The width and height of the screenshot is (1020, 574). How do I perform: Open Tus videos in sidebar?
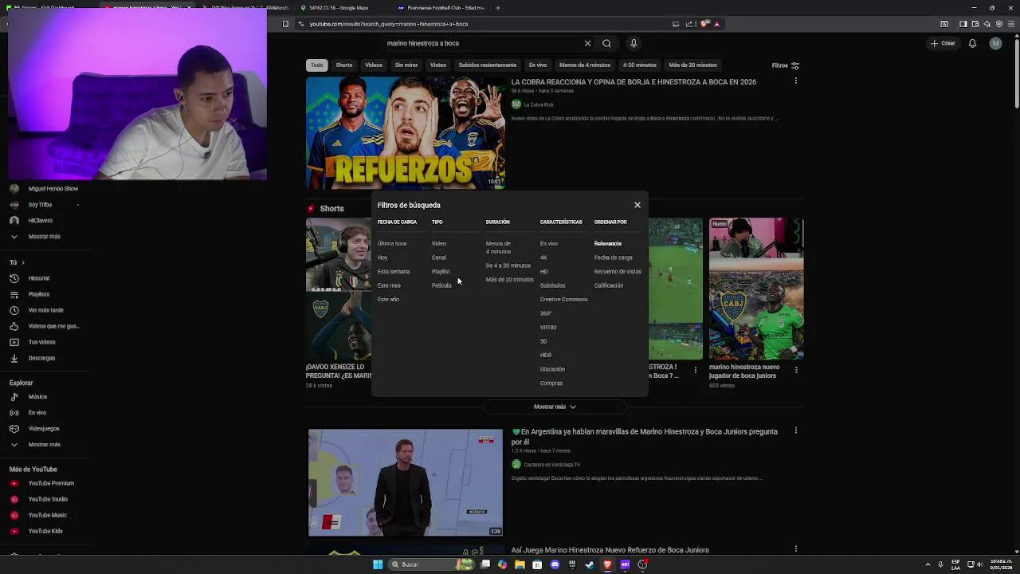[x=41, y=342]
